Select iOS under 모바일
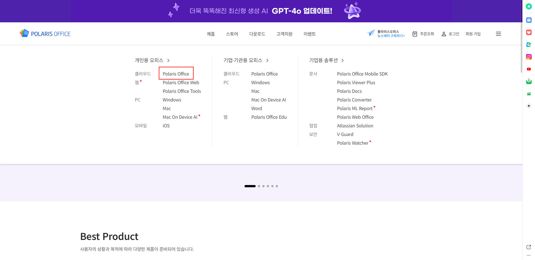The image size is (535, 260). pyautogui.click(x=166, y=126)
